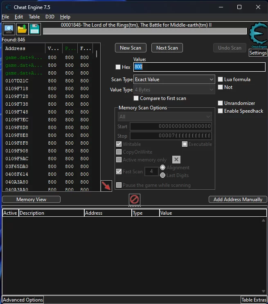
Task: Click the Undo Scan button
Action: pyautogui.click(x=230, y=48)
